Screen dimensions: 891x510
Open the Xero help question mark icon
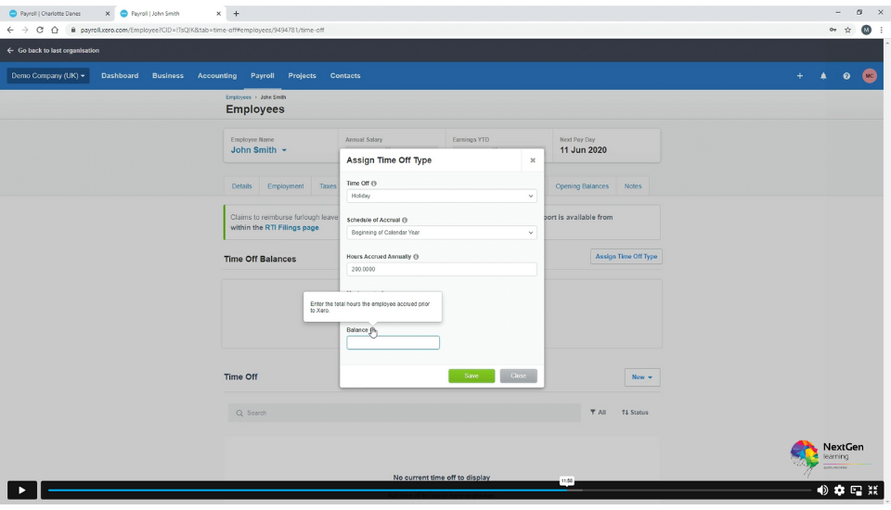point(846,76)
